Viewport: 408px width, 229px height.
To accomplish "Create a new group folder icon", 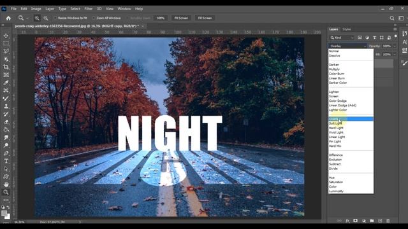I will pyautogui.click(x=372, y=221).
